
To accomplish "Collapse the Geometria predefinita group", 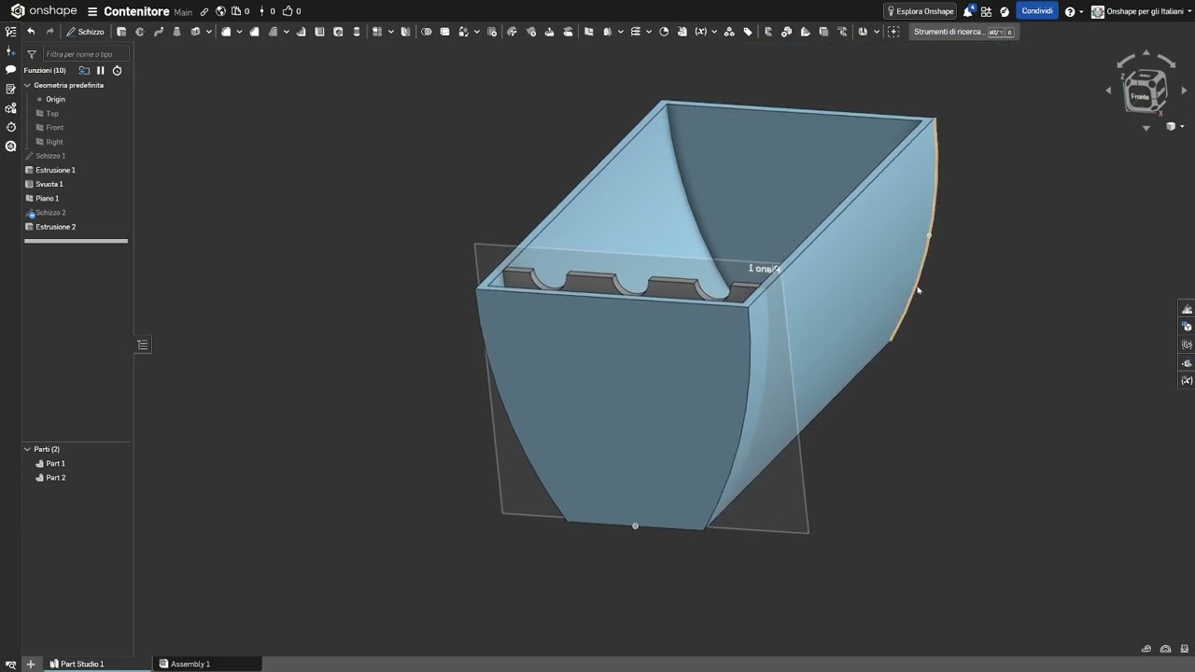I will click(x=27, y=85).
